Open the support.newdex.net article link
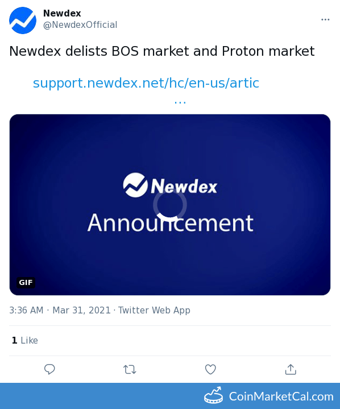The image size is (340, 409). [x=146, y=84]
